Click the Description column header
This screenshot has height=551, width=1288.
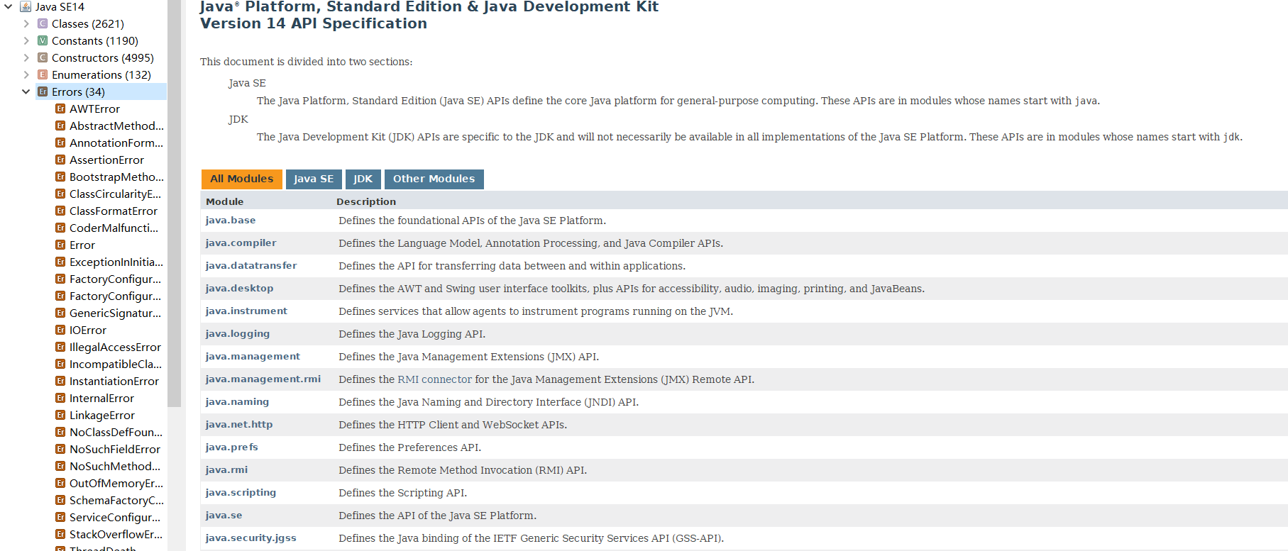click(366, 201)
